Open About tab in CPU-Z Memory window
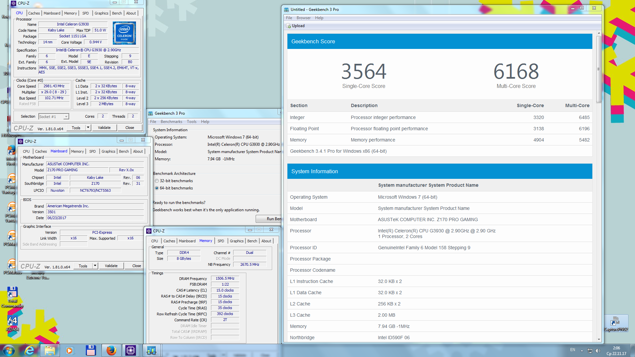 tap(266, 241)
